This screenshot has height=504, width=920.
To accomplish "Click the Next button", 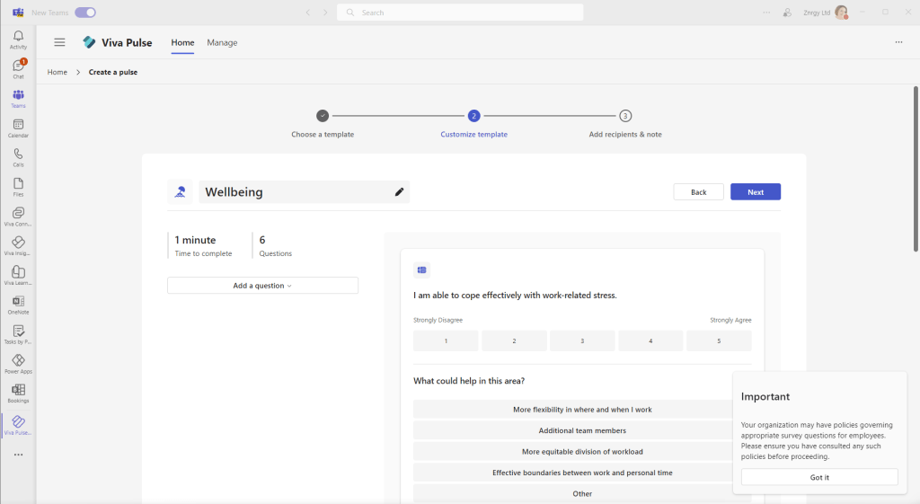I will [x=755, y=192].
